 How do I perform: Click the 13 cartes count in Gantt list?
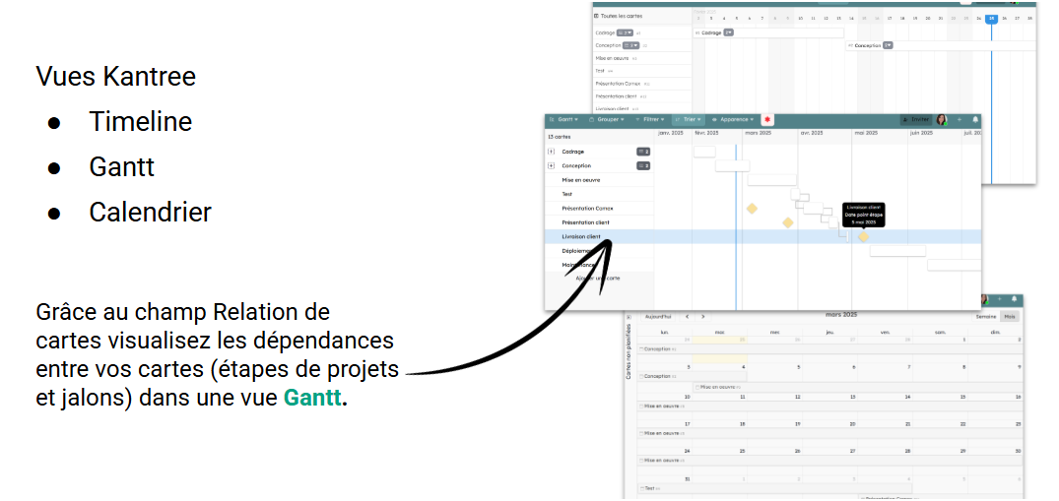(559, 137)
